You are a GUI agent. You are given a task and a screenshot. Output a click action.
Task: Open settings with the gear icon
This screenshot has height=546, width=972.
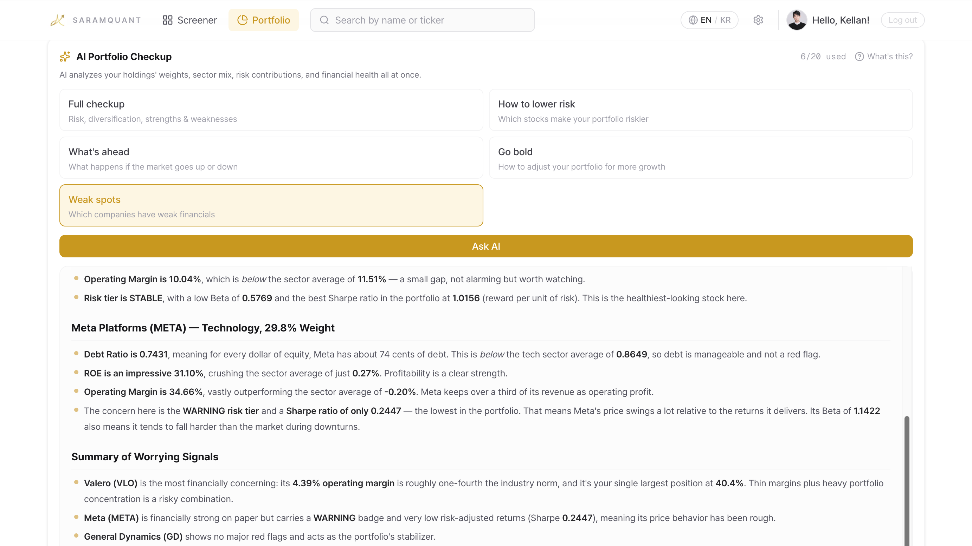[x=758, y=20]
